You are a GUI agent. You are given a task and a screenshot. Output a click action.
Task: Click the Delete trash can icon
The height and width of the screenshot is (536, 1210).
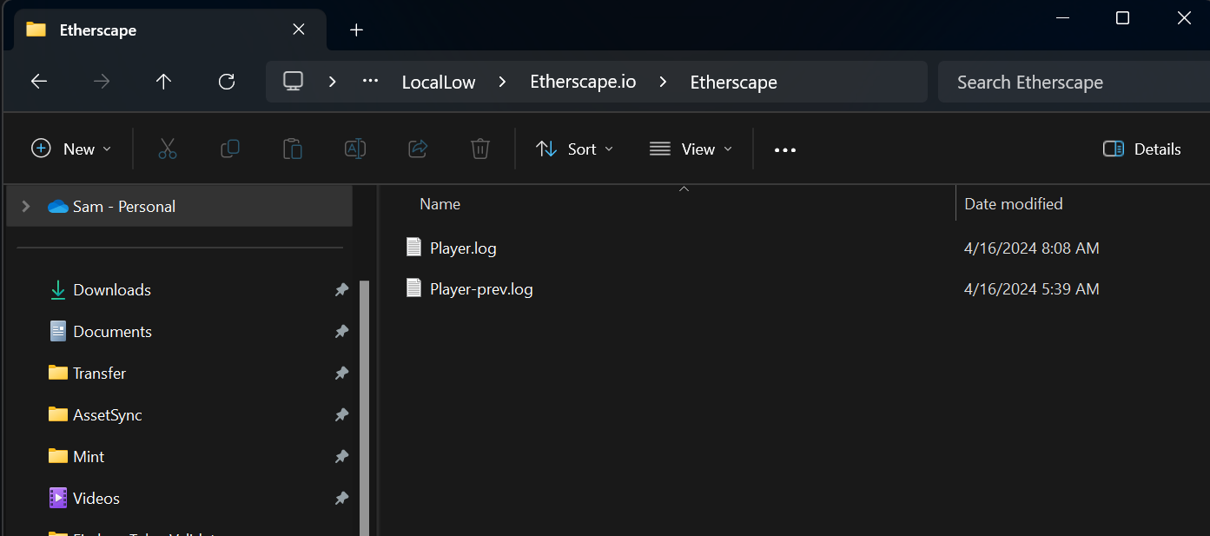click(x=480, y=149)
